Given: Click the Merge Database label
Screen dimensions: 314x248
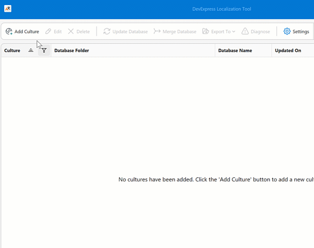Looking at the screenshot, I should [x=179, y=32].
